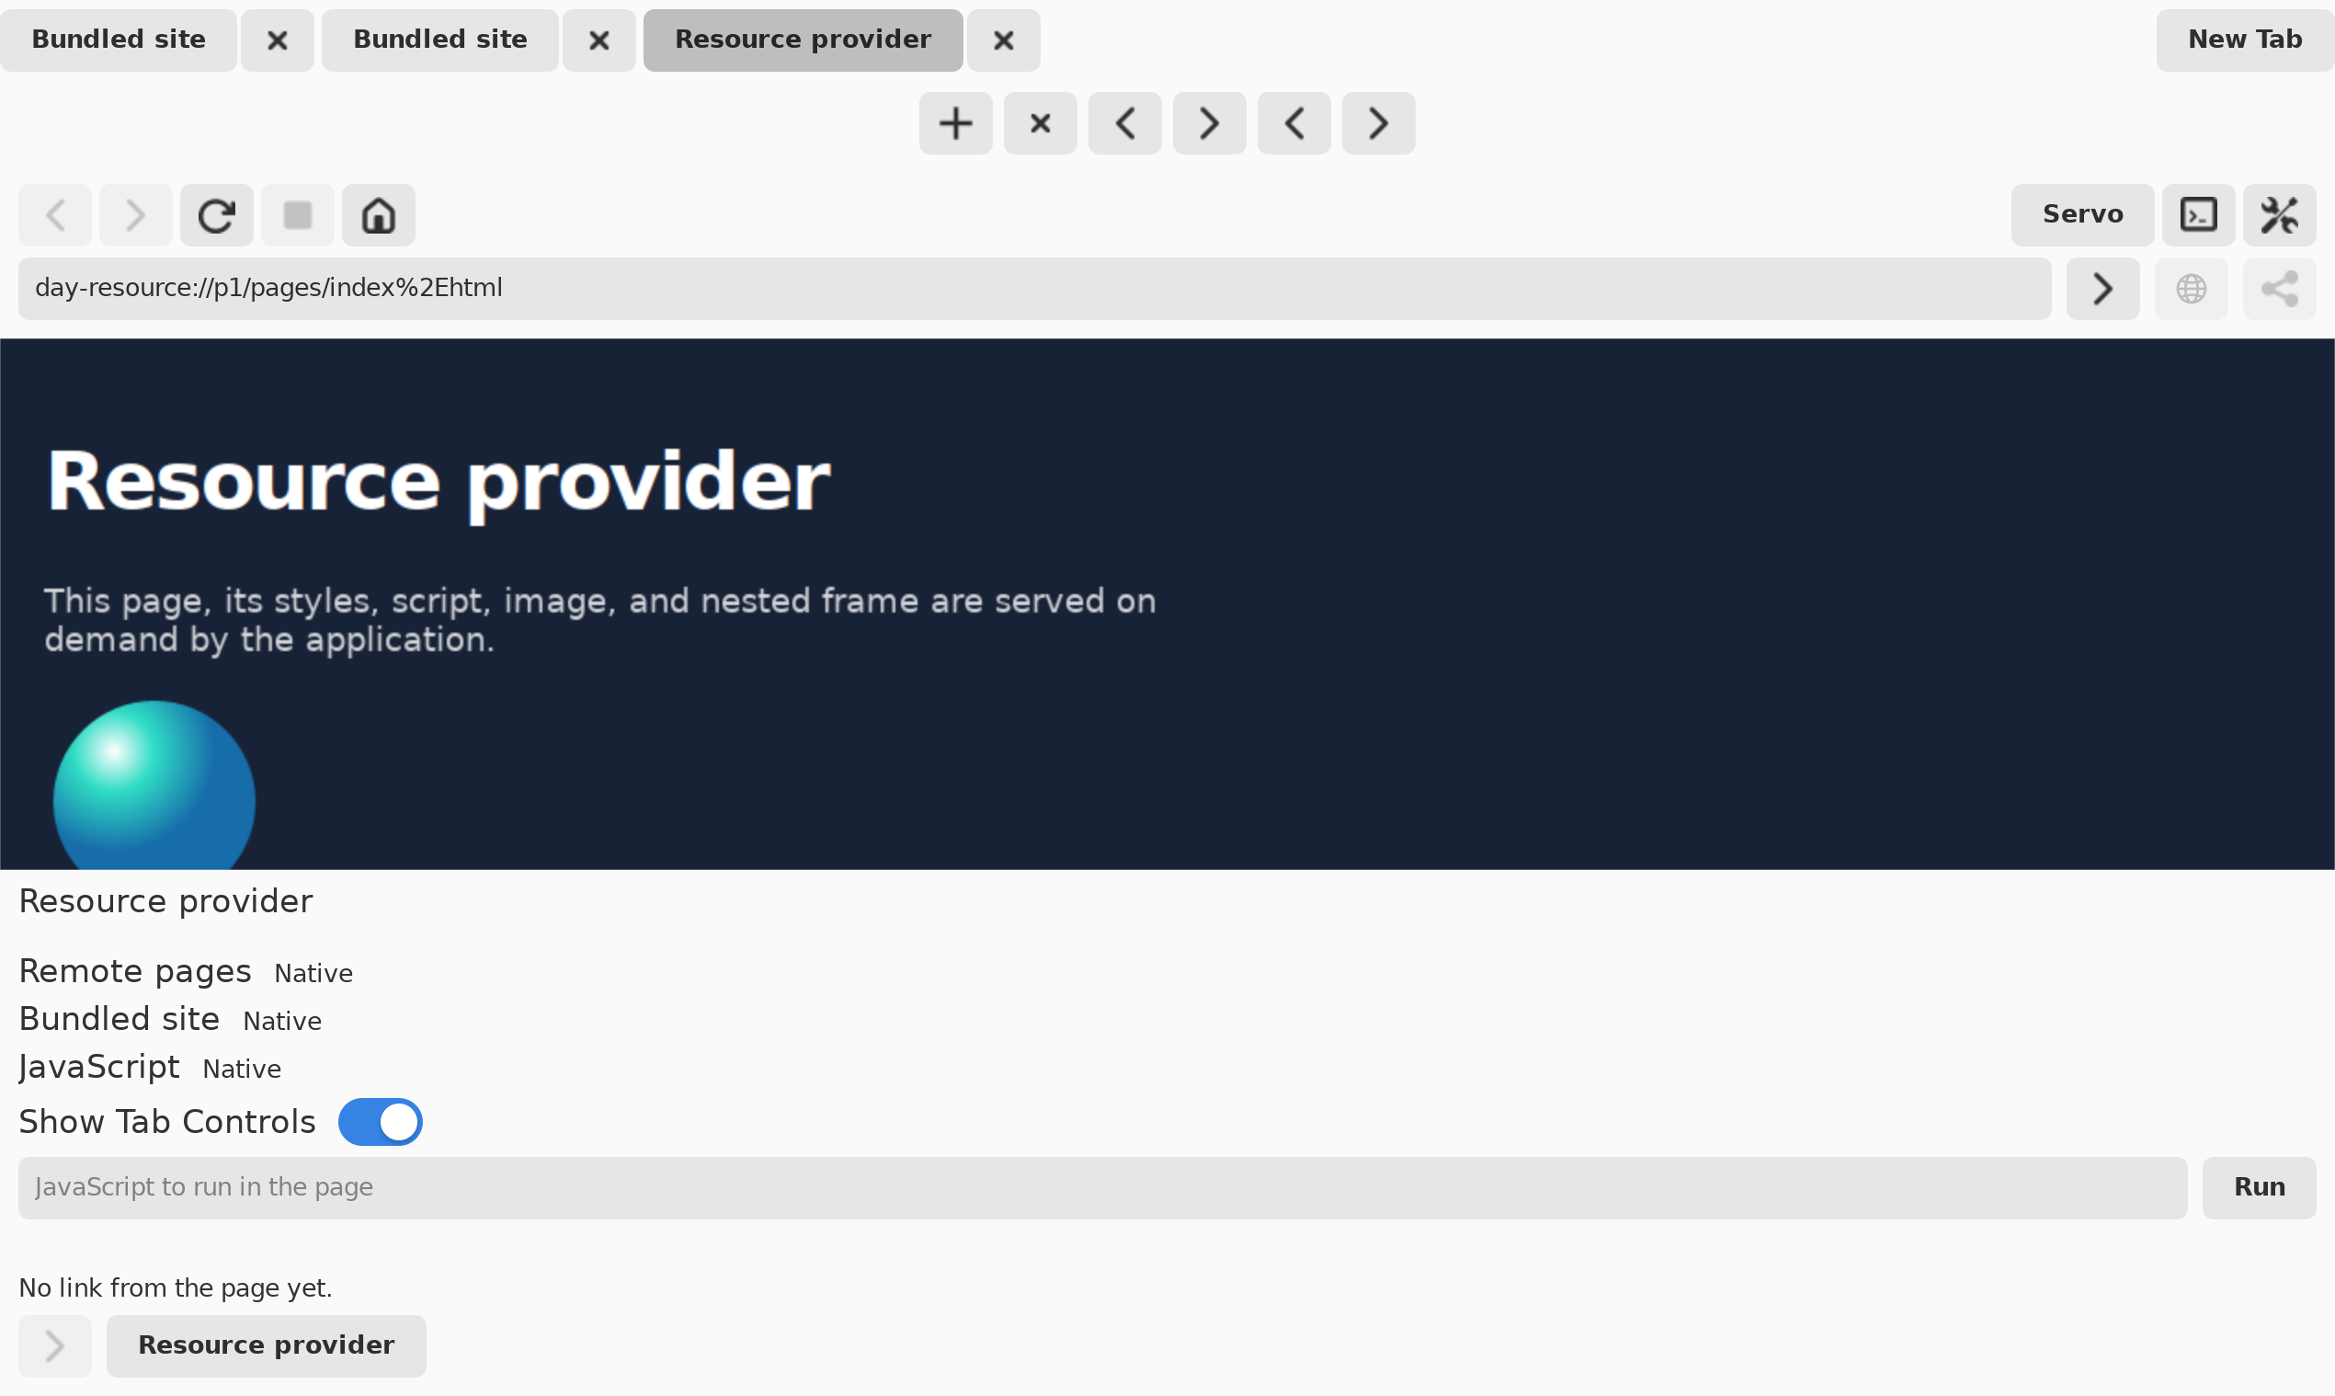This screenshot has height=1396, width=2335.
Task: Reload the current page
Action: click(x=216, y=215)
